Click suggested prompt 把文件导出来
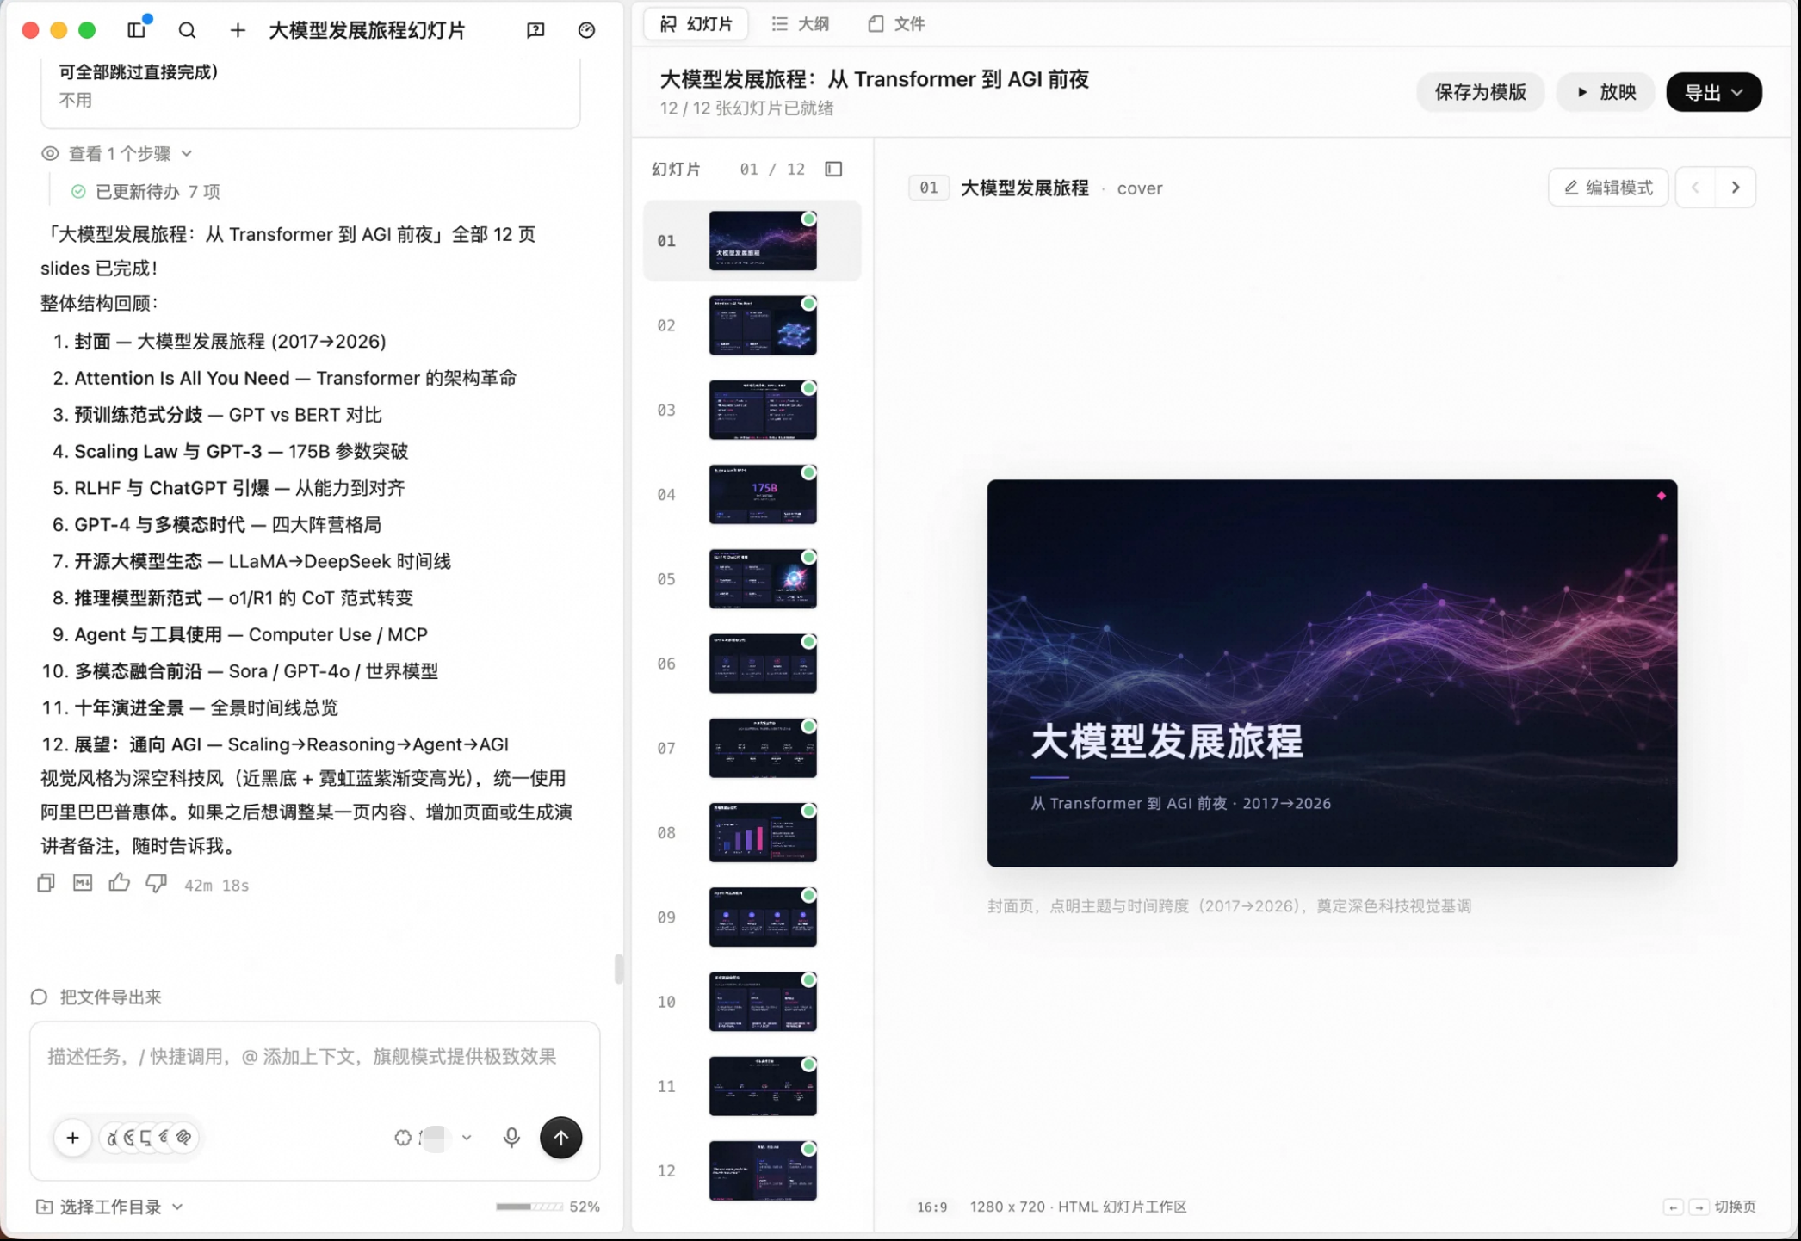 [110, 997]
